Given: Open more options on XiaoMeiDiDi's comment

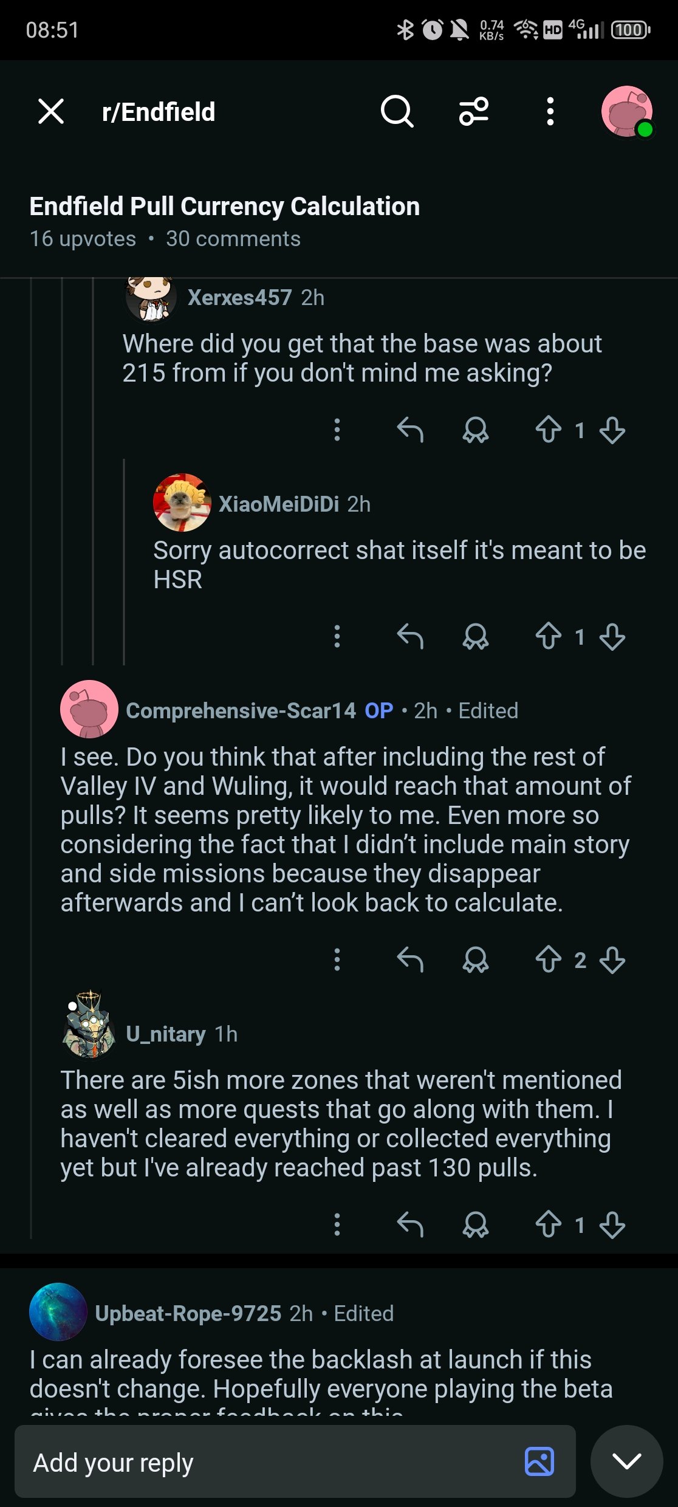Looking at the screenshot, I should (337, 637).
